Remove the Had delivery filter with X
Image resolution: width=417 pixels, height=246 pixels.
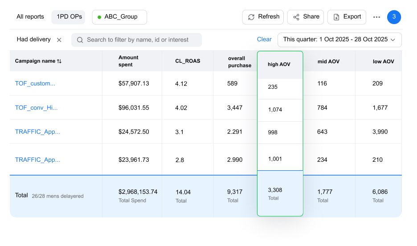click(59, 40)
